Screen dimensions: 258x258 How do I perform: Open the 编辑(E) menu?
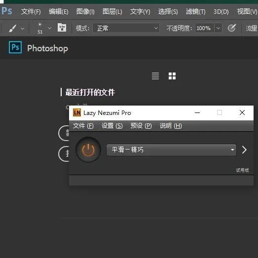point(58,12)
